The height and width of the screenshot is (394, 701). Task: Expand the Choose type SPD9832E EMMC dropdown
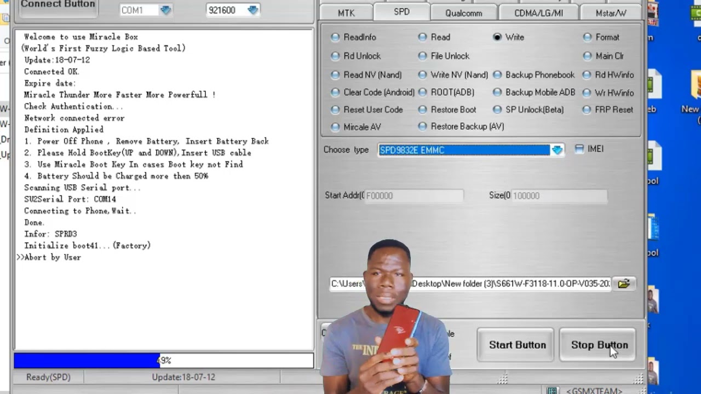click(x=557, y=150)
